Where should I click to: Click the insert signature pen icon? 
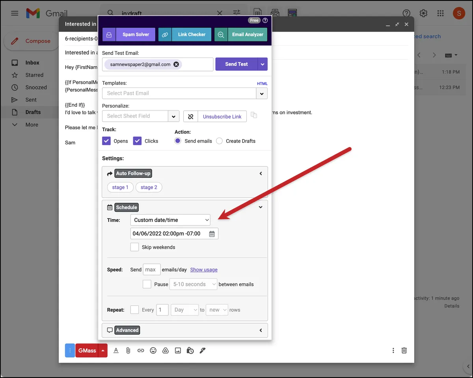[203, 350]
